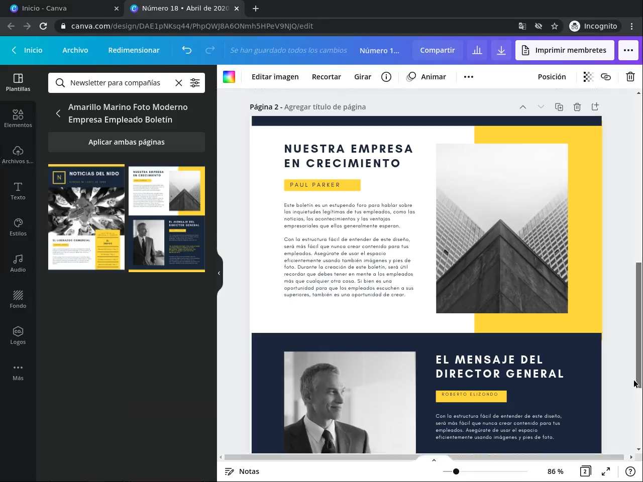
Task: Open the Fondo sidebar panel
Action: click(18, 300)
